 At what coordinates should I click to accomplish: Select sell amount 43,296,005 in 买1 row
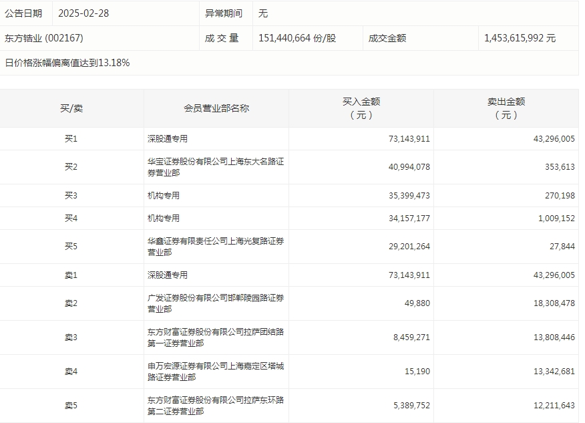coord(554,139)
